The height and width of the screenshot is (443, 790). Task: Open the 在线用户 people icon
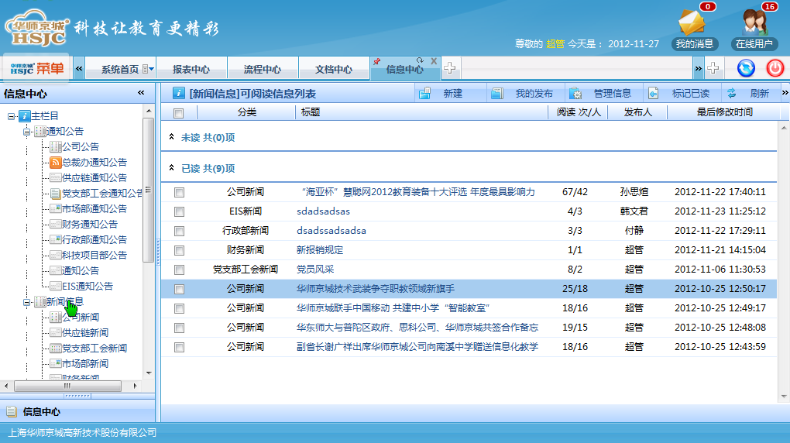754,22
